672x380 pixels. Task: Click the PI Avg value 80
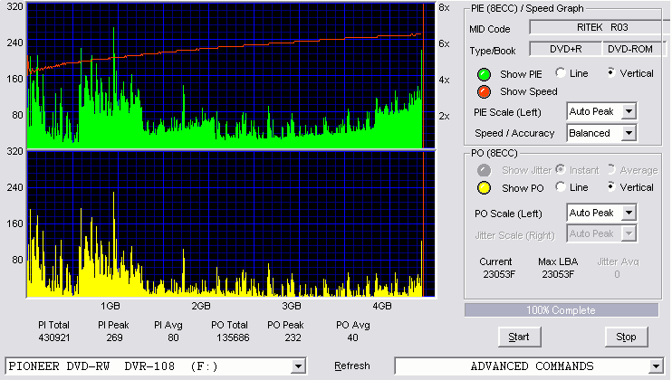point(173,337)
